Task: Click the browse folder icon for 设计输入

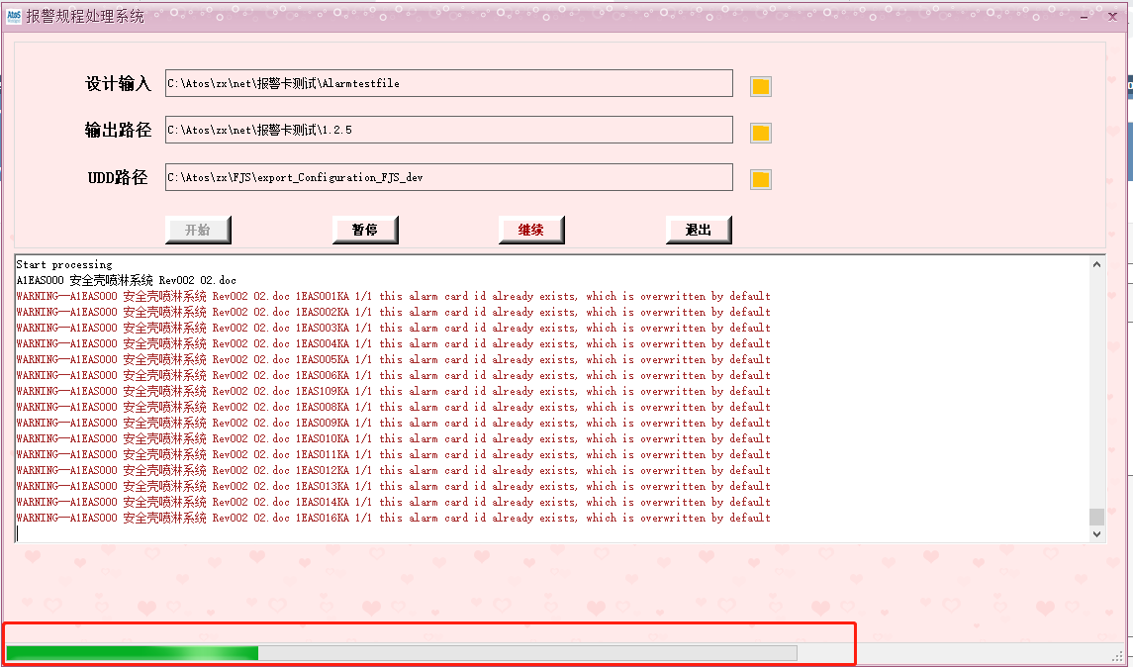Action: click(760, 86)
